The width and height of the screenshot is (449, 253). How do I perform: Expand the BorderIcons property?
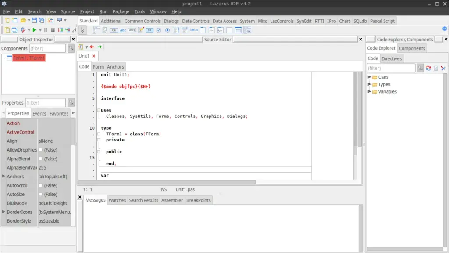pyautogui.click(x=4, y=212)
